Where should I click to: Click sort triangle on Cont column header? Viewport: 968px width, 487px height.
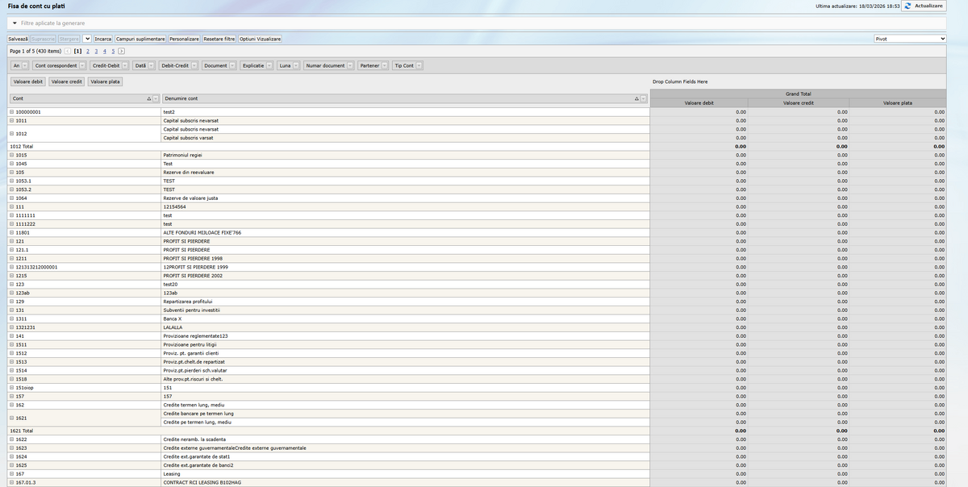click(149, 98)
